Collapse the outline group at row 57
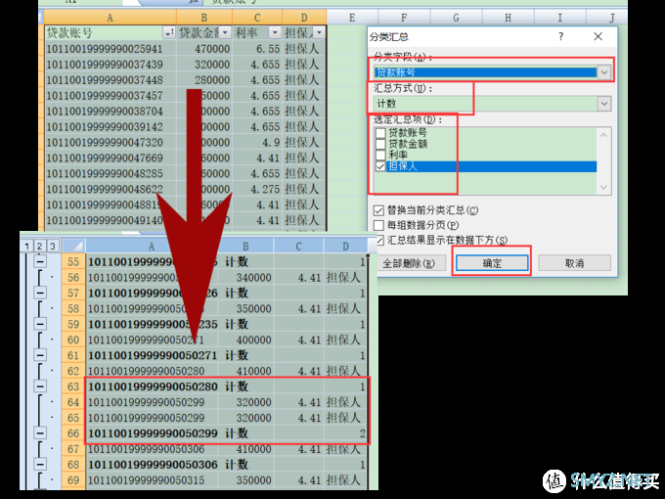 [40, 293]
